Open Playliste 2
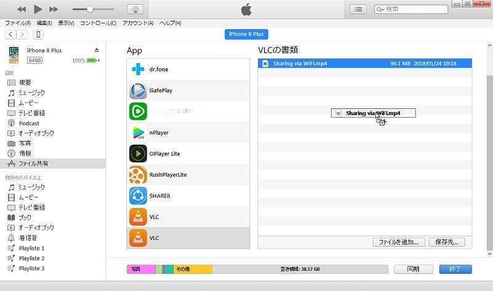The image size is (493, 291). click(x=53, y=258)
